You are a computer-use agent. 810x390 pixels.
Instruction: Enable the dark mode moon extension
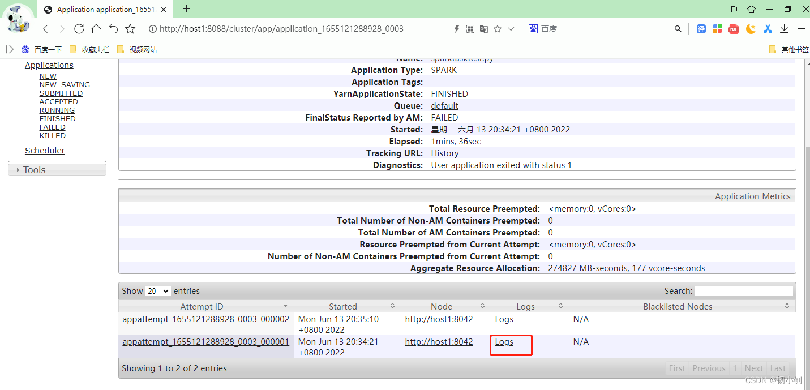751,28
